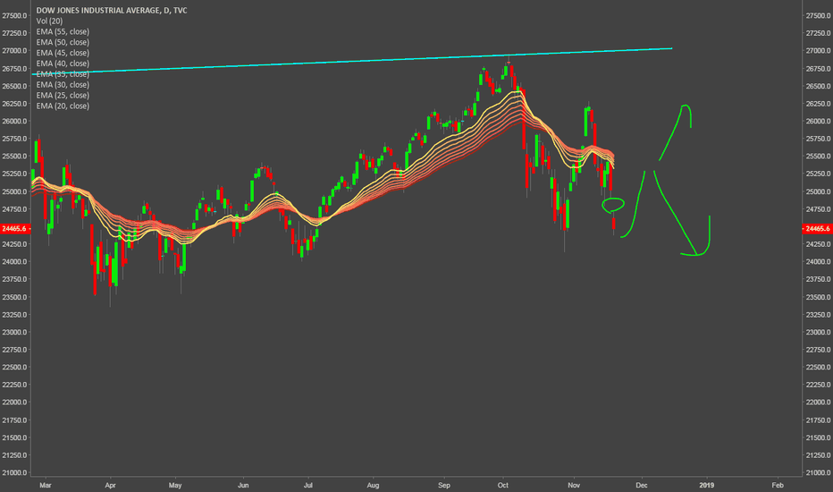
Task: Click the Oct label on time axis
Action: coord(503,485)
